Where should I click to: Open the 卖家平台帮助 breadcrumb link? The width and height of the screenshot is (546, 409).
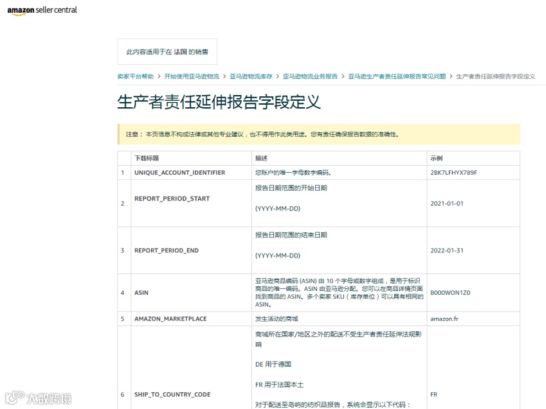(x=136, y=76)
